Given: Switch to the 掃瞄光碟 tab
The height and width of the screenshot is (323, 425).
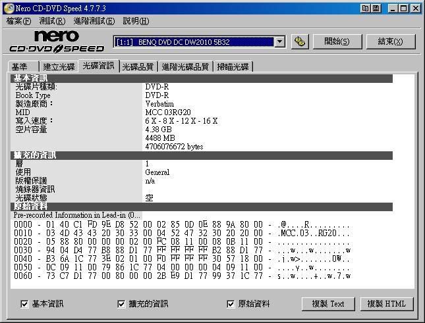Looking at the screenshot, I should [233, 66].
